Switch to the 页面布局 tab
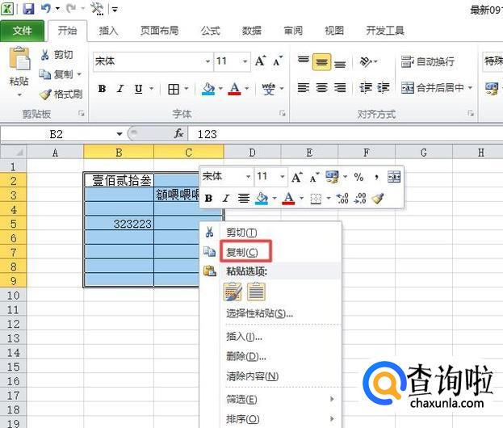The height and width of the screenshot is (428, 503). [159, 31]
